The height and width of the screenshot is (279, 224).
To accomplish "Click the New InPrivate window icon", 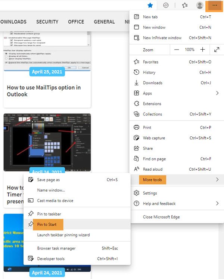I will 137,38.
